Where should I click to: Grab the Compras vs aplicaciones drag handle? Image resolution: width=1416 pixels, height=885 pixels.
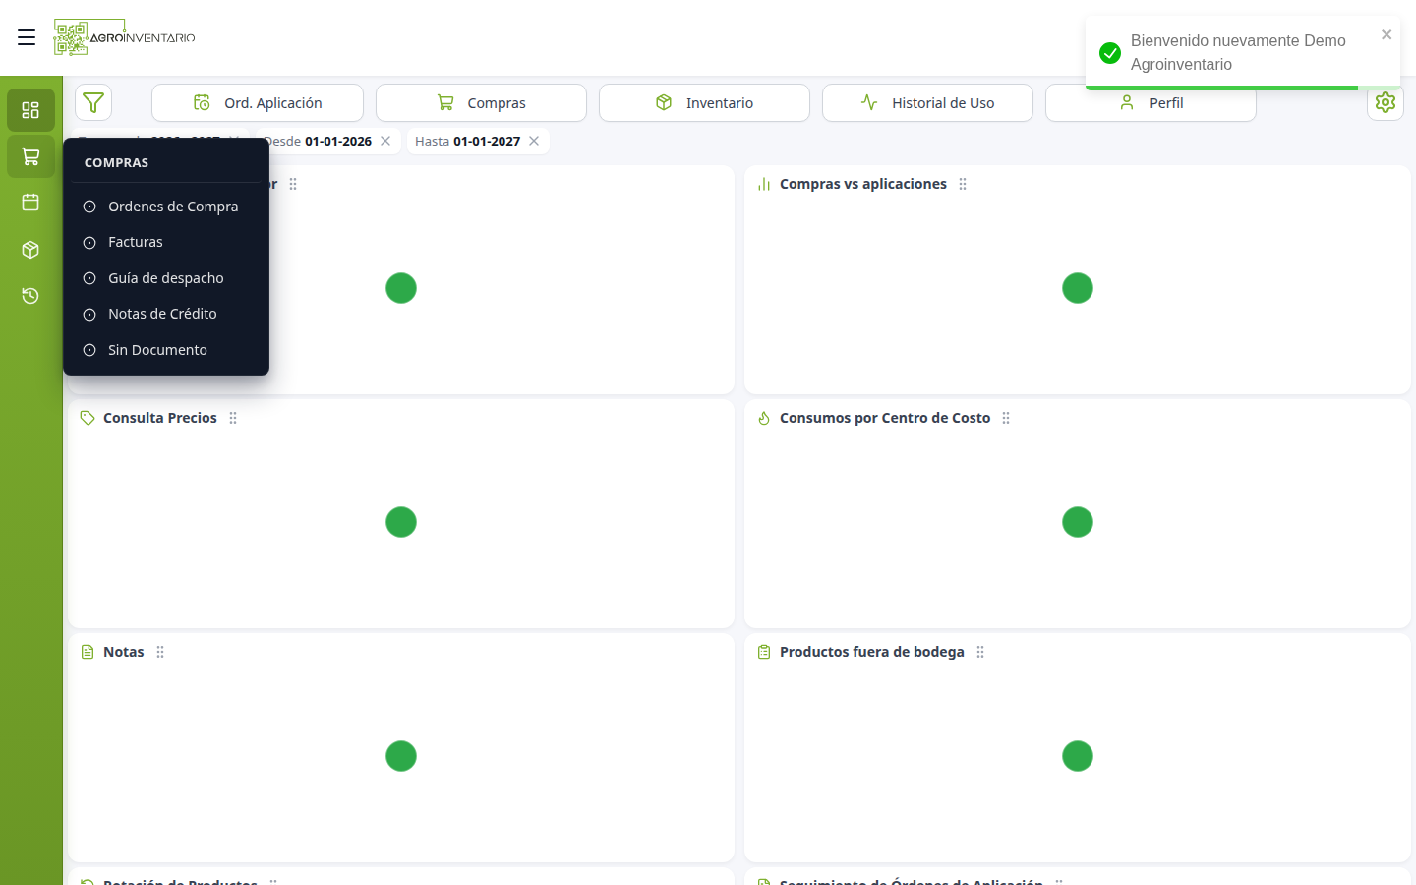pos(963,184)
